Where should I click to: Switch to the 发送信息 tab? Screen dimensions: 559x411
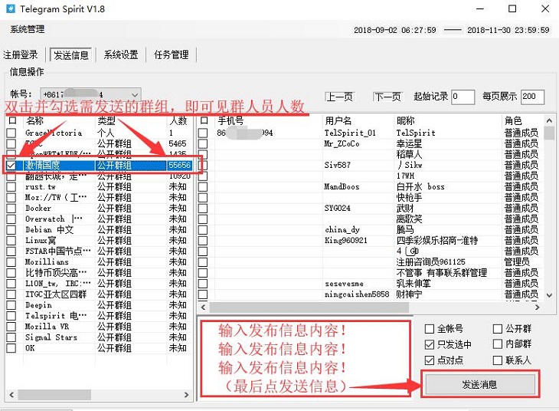click(x=71, y=55)
